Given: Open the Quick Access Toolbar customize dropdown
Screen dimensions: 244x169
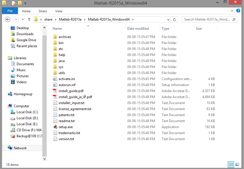Looking at the screenshot, I should tap(25, 3).
